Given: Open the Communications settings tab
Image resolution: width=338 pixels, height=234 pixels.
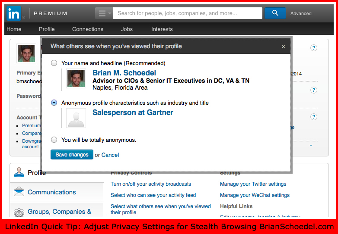Looking at the screenshot, I should coord(57,192).
